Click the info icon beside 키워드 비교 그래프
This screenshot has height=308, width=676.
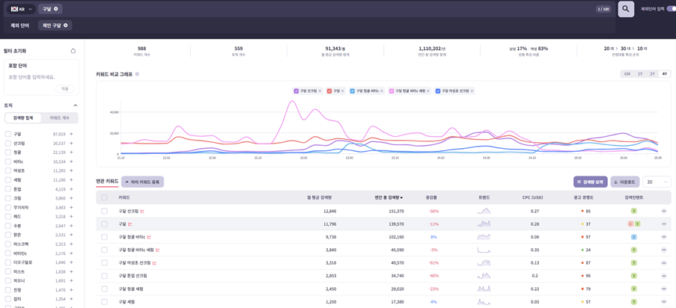(137, 75)
